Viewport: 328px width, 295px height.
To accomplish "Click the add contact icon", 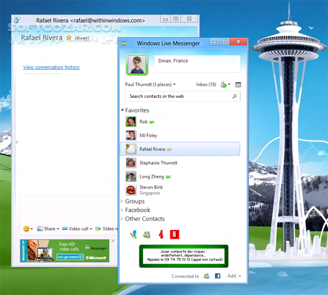I will pos(223,84).
